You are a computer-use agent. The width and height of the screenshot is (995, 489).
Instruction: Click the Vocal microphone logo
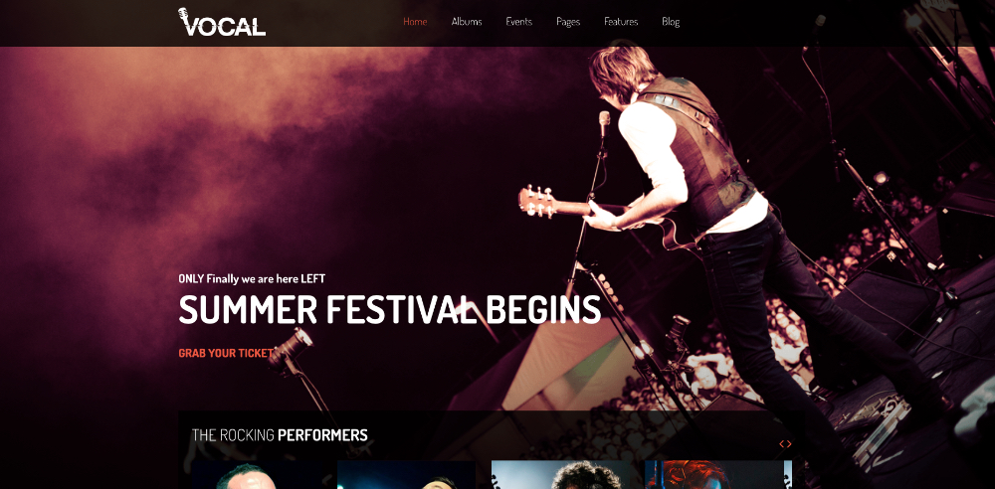pyautogui.click(x=222, y=22)
